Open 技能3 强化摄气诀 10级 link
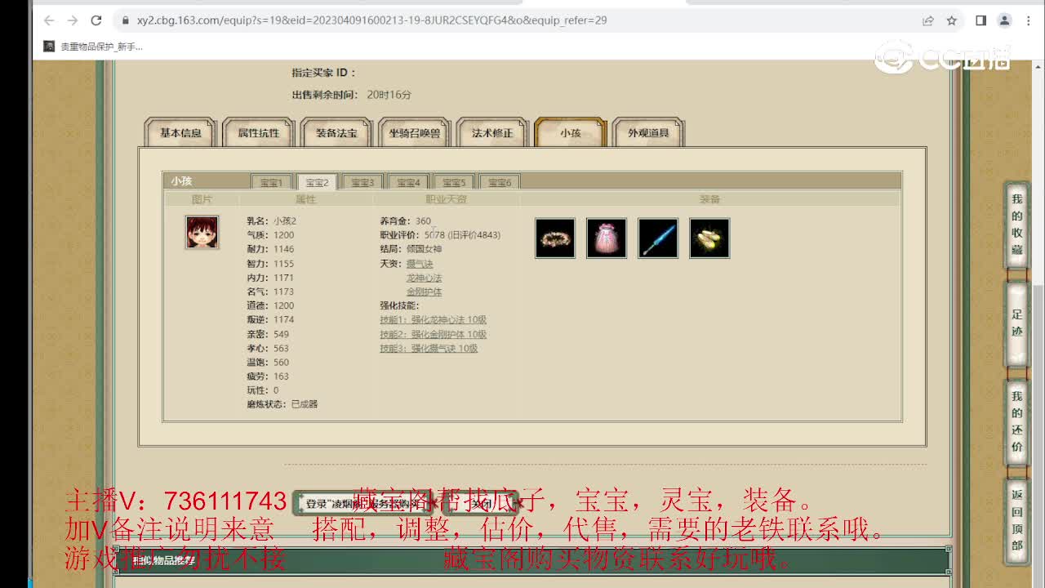Screen dimensions: 1045x588 [429, 348]
